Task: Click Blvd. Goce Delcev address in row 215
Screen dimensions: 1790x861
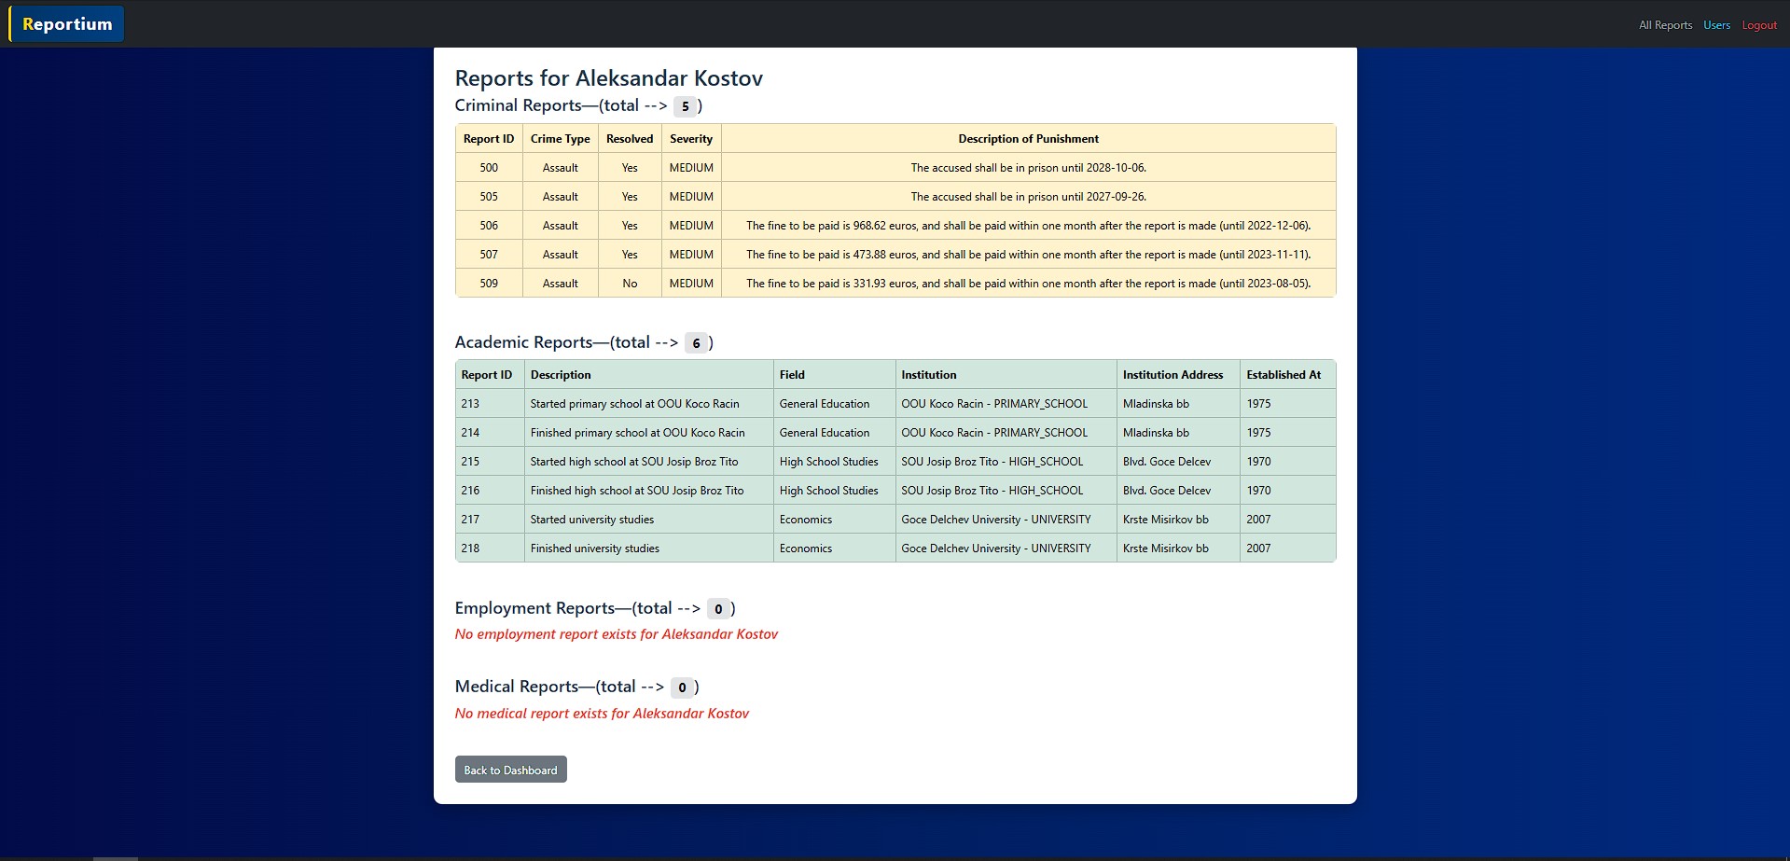Action: pos(1167,462)
